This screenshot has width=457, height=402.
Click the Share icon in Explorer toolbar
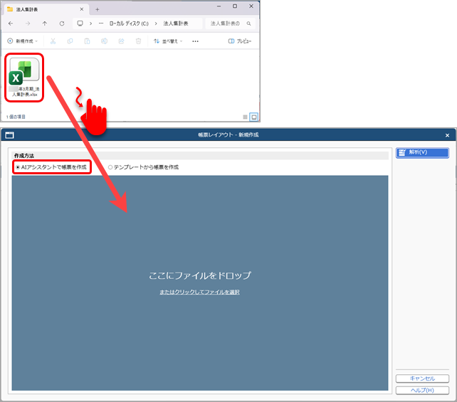pos(121,41)
